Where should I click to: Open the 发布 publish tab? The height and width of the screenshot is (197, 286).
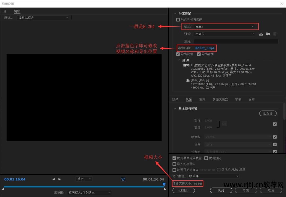[x=252, y=99]
